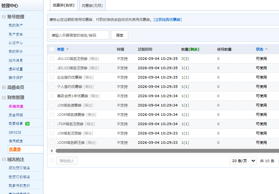Click 共 10 条 total count text
Image resolution: width=279 pixels, height=194 pixels.
tap(267, 161)
